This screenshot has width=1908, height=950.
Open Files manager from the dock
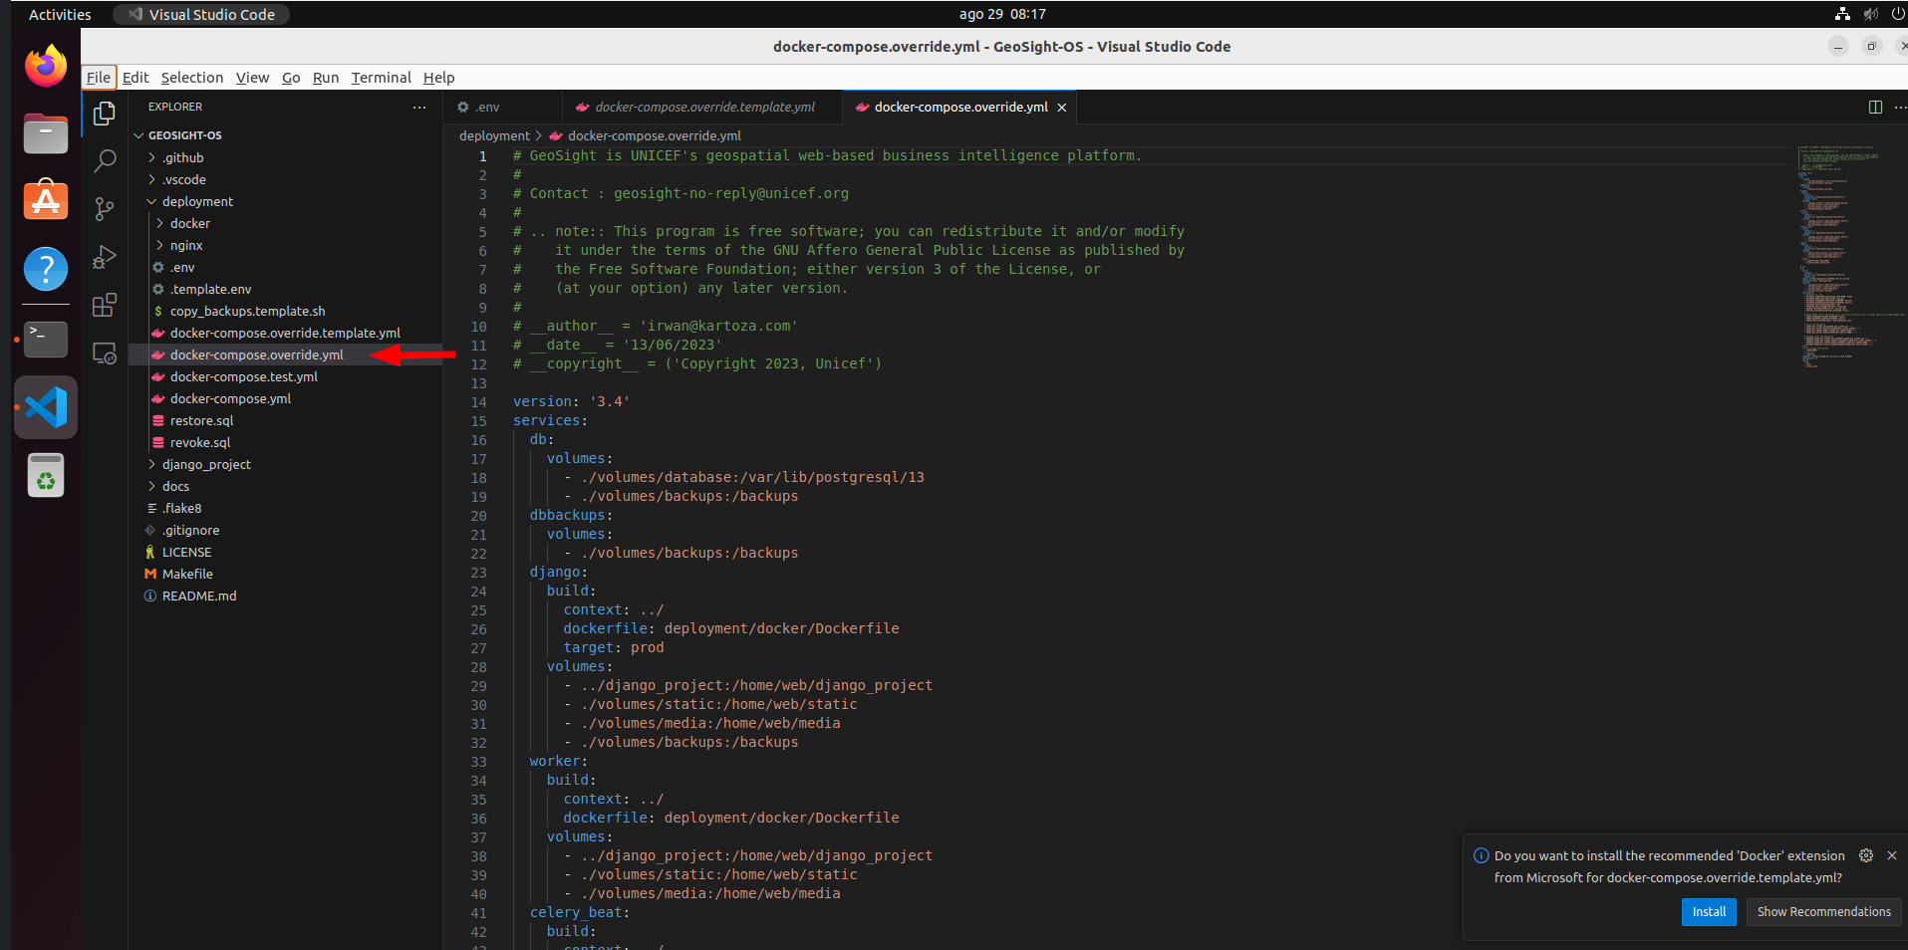click(x=46, y=133)
